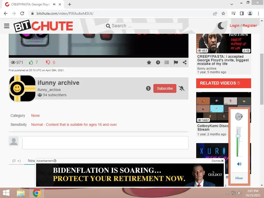Screen dimensions: 264x198
Task: Open Chrome side panel icon
Action: (242, 13)
